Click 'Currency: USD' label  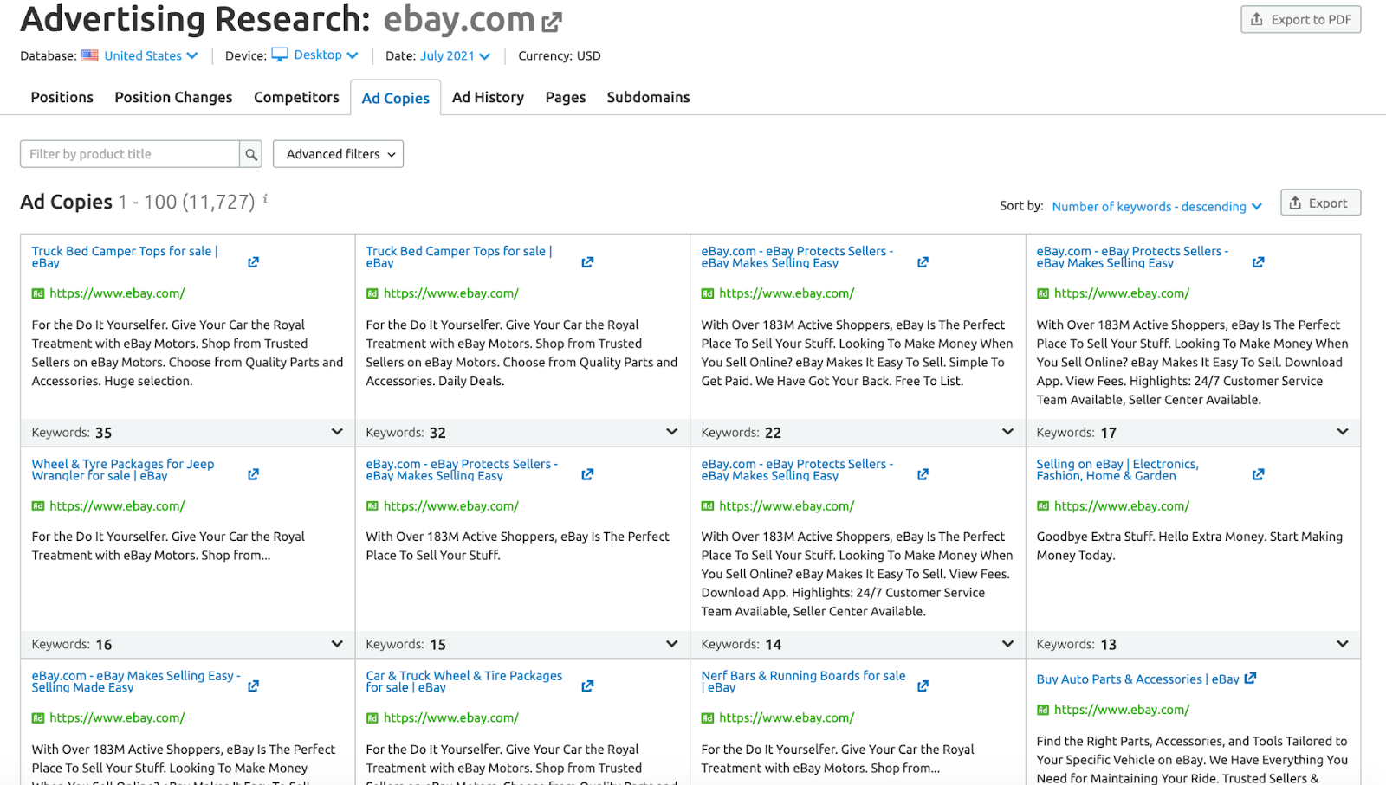(x=560, y=55)
